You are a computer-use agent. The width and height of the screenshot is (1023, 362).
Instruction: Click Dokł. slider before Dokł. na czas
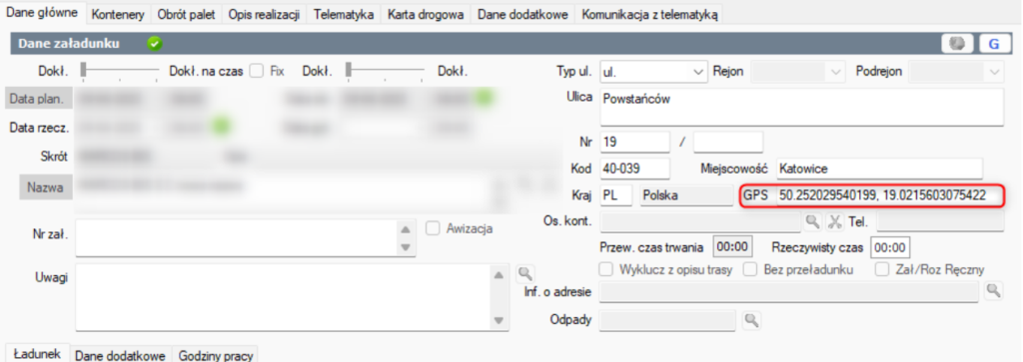(120, 71)
